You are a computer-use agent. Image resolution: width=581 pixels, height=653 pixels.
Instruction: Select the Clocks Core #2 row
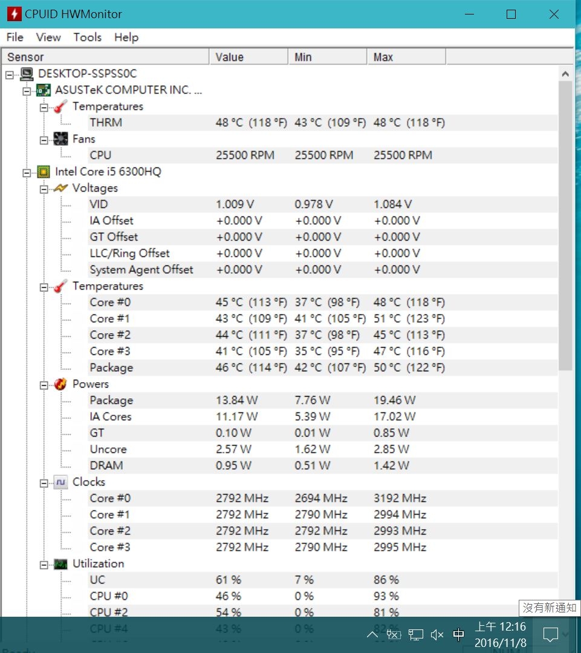pyautogui.click(x=323, y=531)
